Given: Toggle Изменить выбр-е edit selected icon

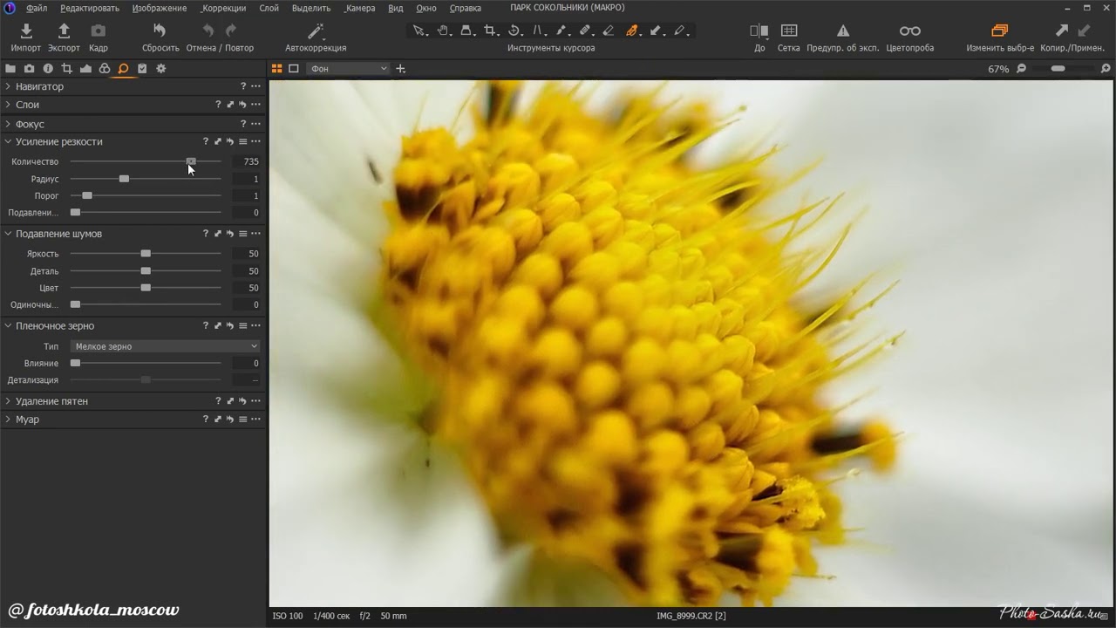Looking at the screenshot, I should [1000, 31].
